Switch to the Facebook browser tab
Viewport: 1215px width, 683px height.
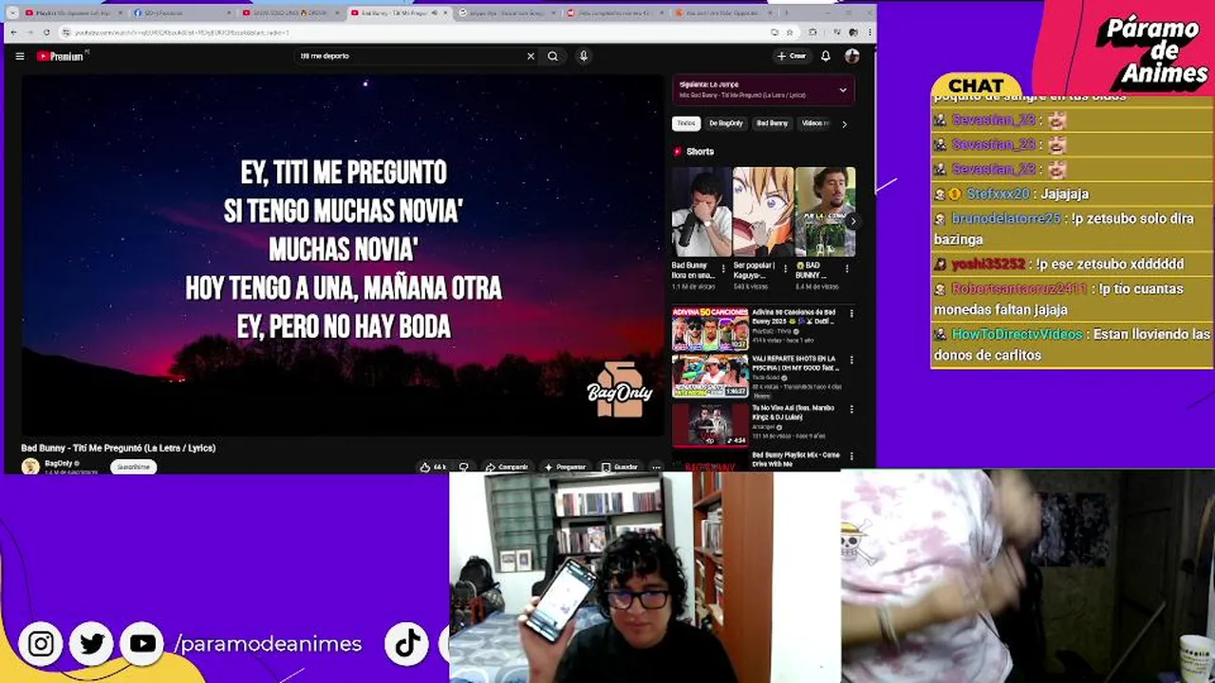pyautogui.click(x=180, y=13)
